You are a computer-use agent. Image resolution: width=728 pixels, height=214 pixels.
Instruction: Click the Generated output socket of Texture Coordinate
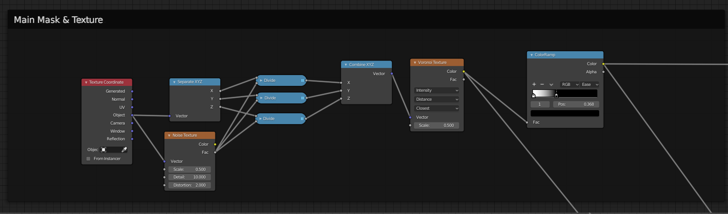point(132,91)
